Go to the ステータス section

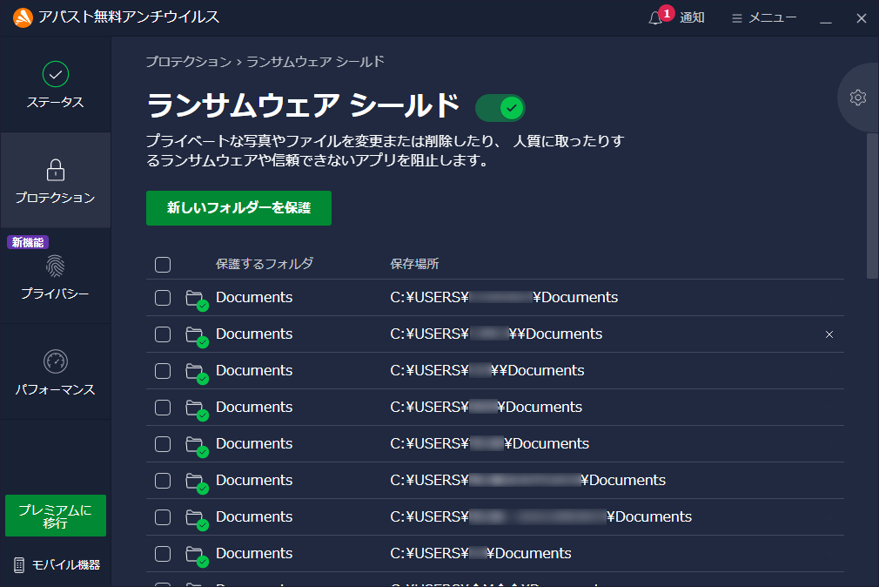[x=56, y=84]
